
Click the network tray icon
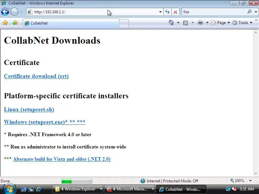(x=228, y=189)
